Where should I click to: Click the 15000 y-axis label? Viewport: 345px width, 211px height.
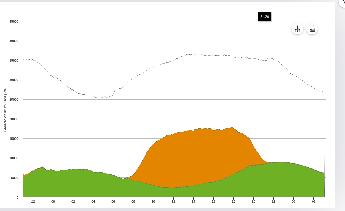(x=14, y=139)
